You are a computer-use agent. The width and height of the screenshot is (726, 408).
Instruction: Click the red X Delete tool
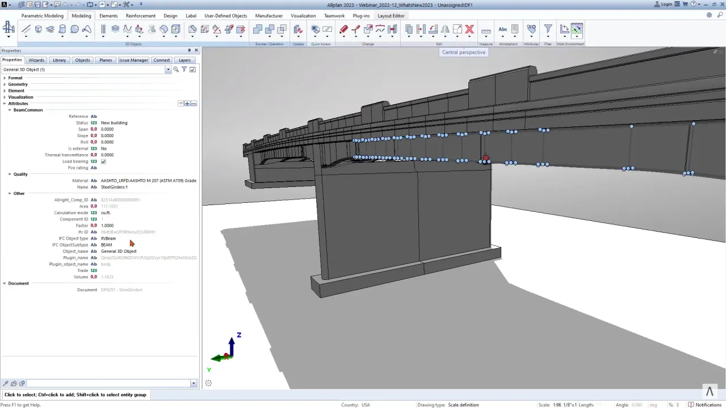pyautogui.click(x=469, y=29)
